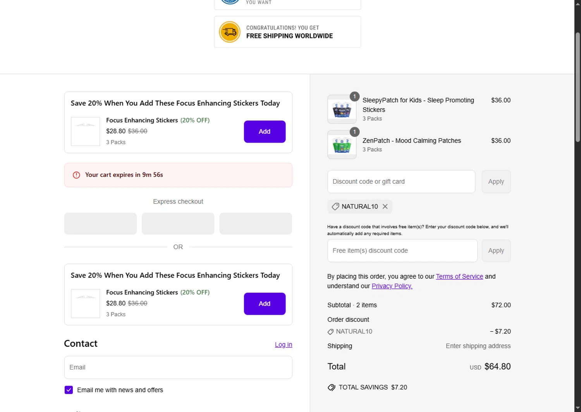The width and height of the screenshot is (581, 412).
Task: Click the FREE SHIPPING WORLDWIDE banner text
Action: pyautogui.click(x=289, y=36)
